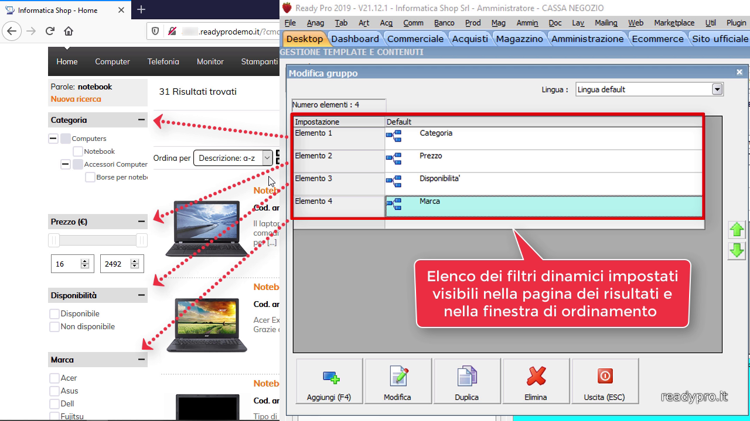Switch to the Ecommerce tab

pos(657,39)
